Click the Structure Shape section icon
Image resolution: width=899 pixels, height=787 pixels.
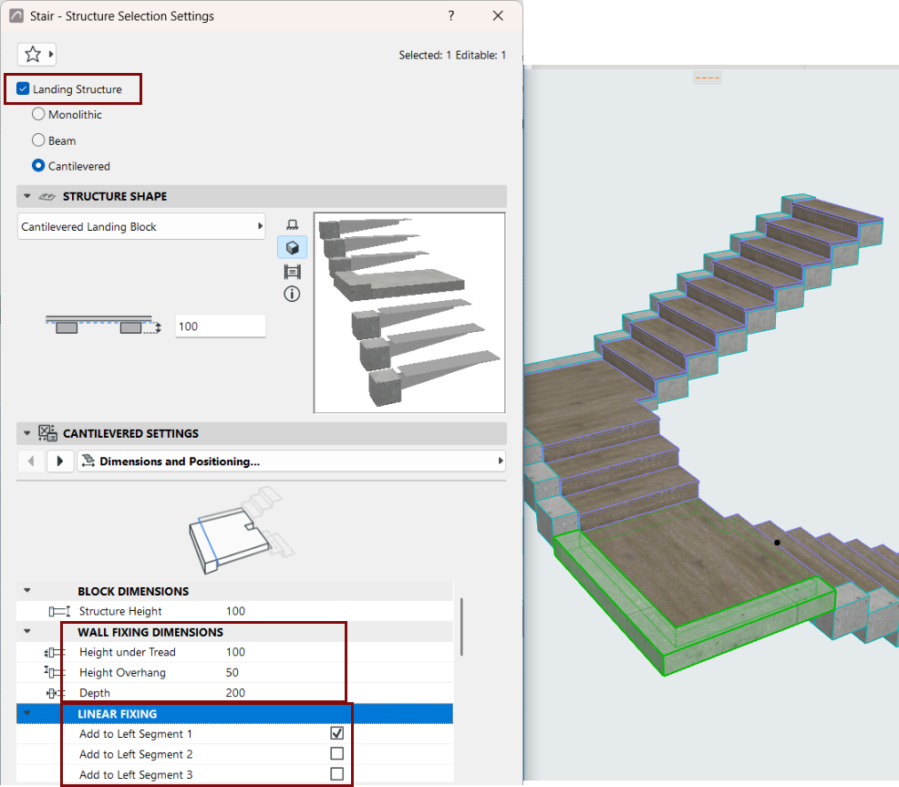(x=47, y=197)
